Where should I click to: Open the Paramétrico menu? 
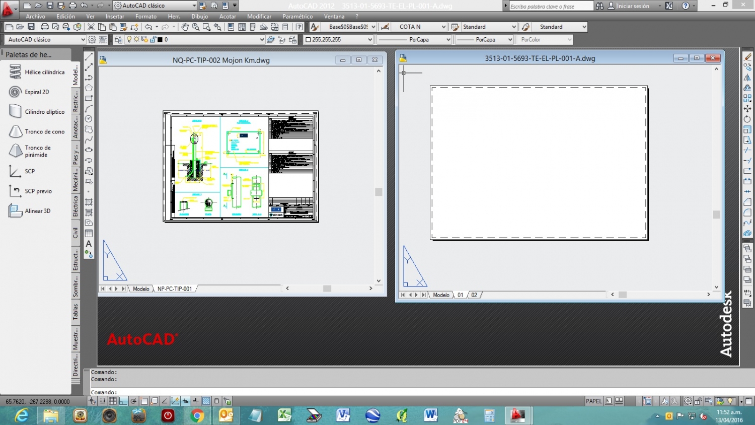tap(297, 17)
